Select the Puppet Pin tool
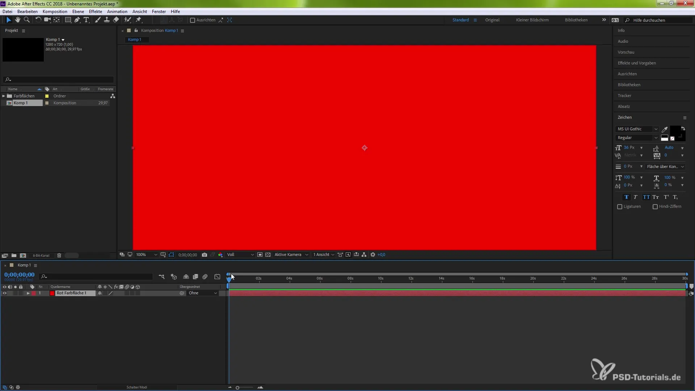Viewport: 695px width, 391px height. (139, 20)
